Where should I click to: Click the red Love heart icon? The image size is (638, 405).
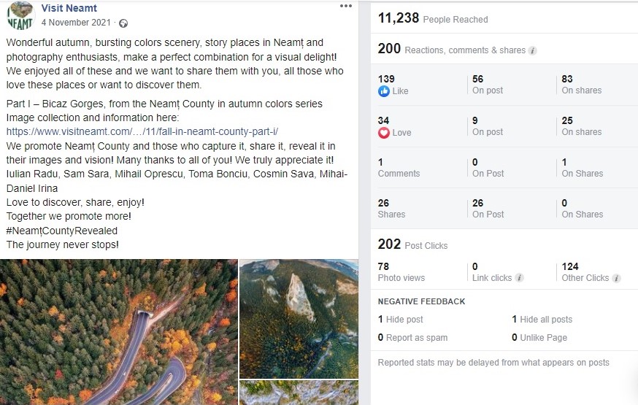pos(384,133)
